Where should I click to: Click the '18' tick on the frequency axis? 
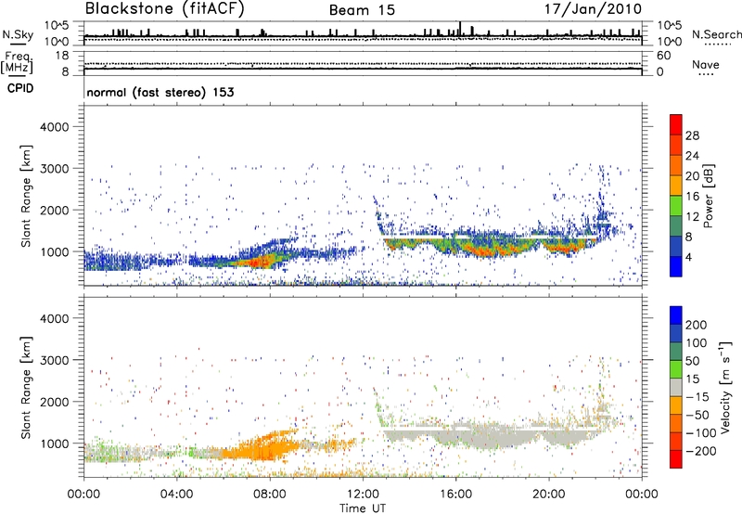click(61, 56)
